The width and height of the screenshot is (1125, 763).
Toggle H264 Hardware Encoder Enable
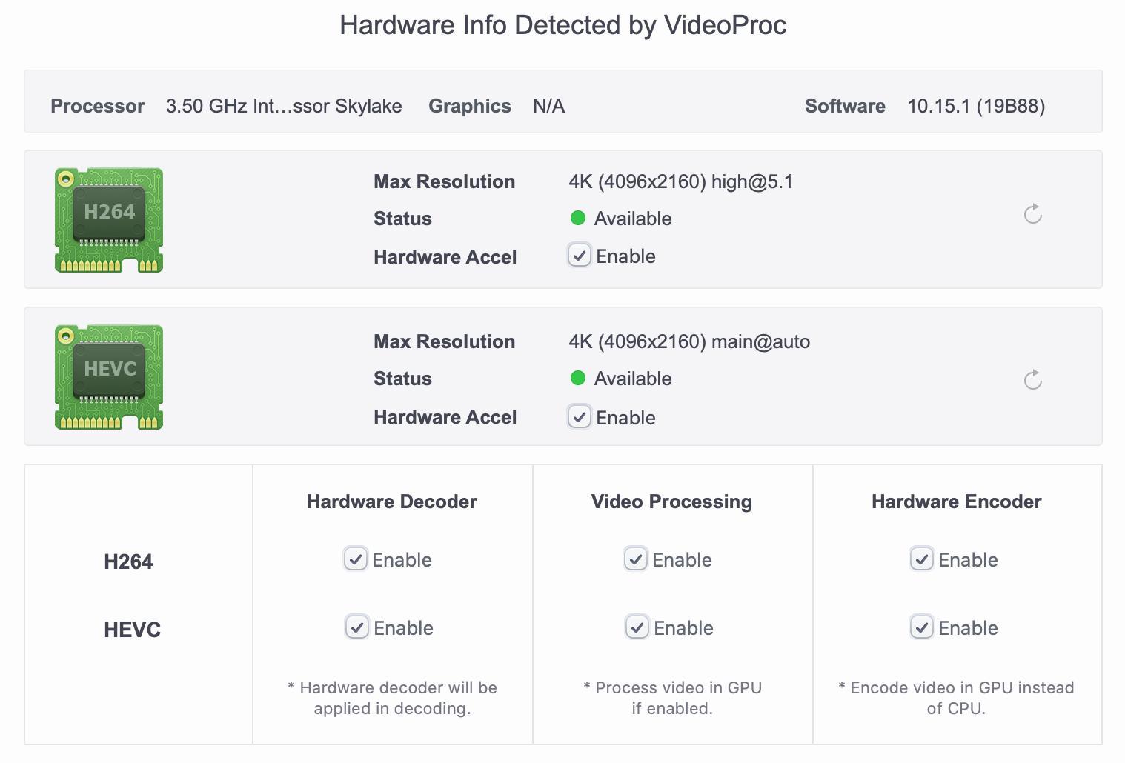[x=921, y=559]
